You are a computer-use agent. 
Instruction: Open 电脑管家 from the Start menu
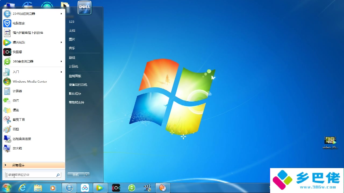pos(34,23)
